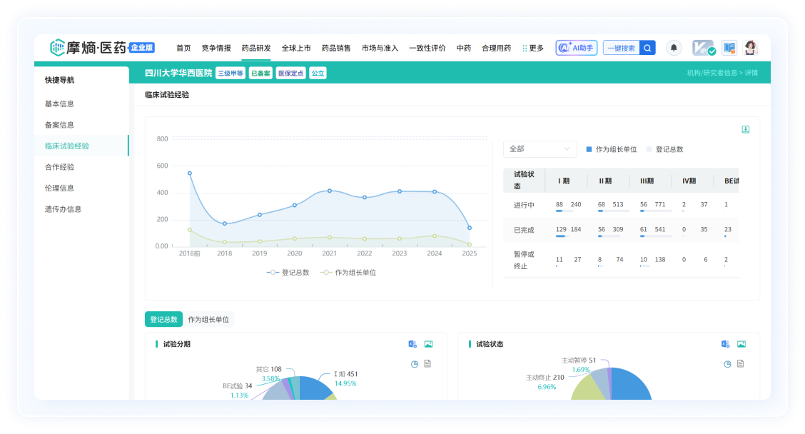Screen dimensions: 805x434
Task: Open 一致性评价 menu
Action: point(427,48)
